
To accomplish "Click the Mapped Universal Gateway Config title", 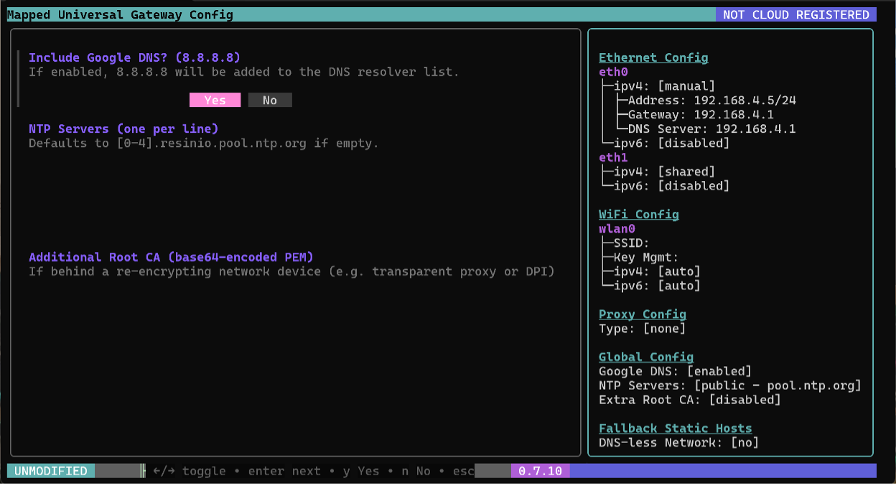I will 120,14.
